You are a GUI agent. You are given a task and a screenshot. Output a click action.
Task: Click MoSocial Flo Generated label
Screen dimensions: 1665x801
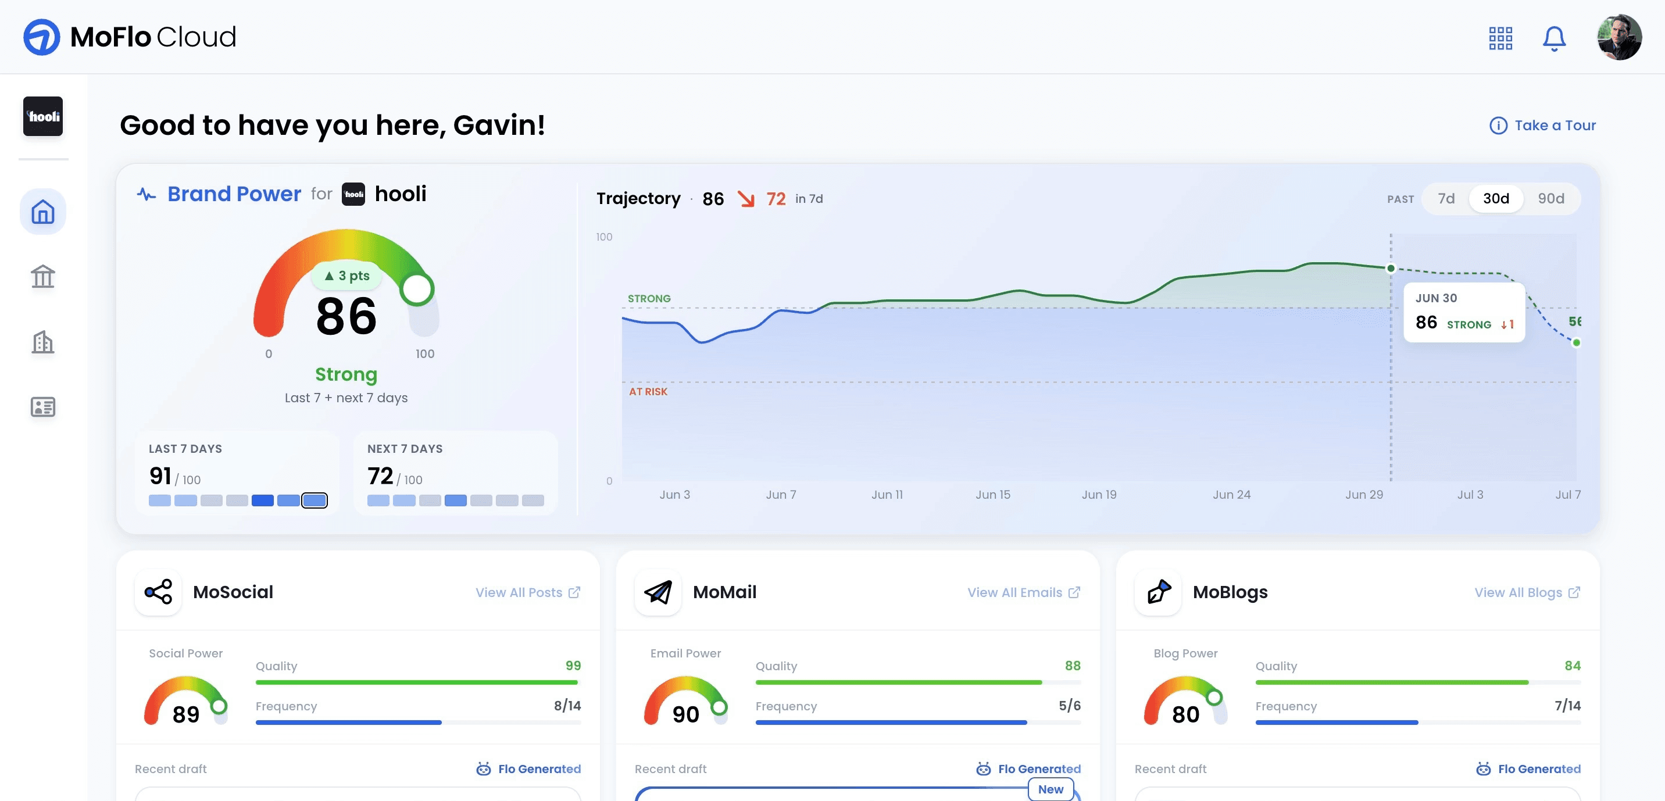coord(528,768)
